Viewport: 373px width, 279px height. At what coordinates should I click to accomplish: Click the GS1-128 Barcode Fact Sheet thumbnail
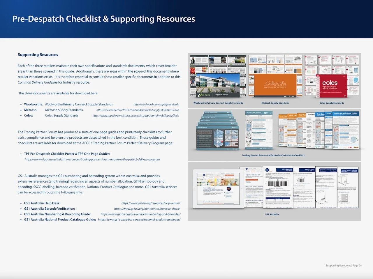[278, 187]
